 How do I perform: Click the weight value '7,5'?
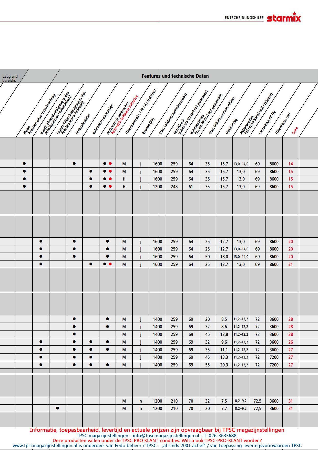tap(224, 401)
